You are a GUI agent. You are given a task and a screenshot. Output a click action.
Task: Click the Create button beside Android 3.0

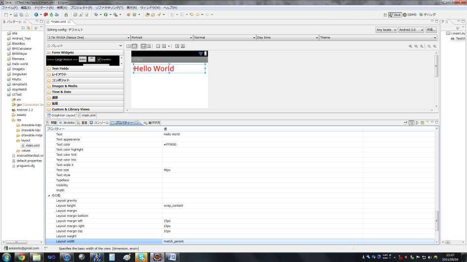[x=431, y=30]
